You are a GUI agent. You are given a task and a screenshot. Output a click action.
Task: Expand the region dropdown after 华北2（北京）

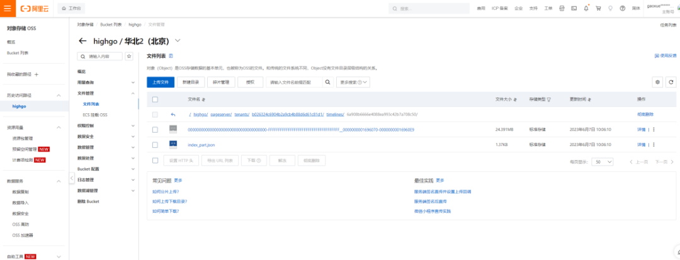tap(178, 41)
